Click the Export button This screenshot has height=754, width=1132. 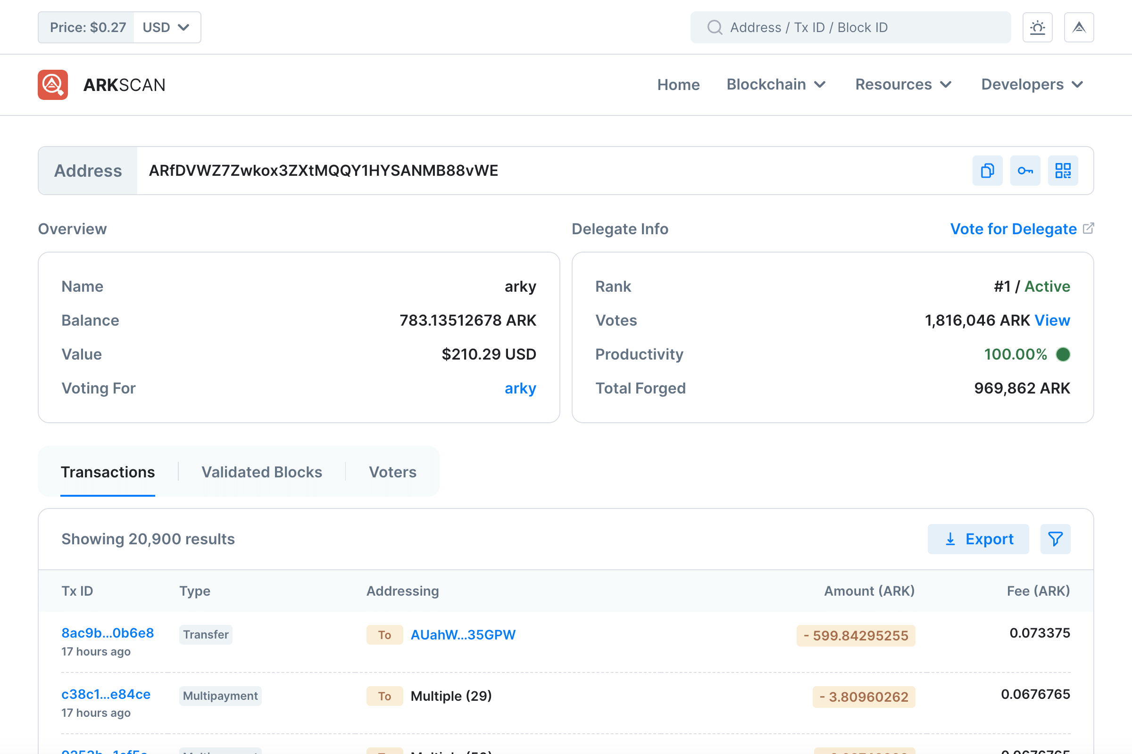click(978, 539)
